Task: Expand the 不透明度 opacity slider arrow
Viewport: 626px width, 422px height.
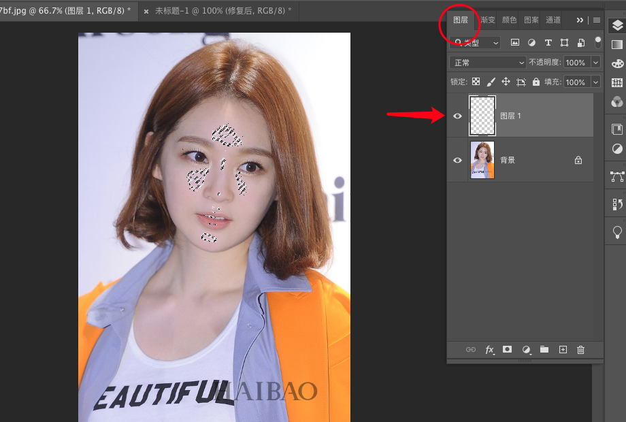Action: (596, 63)
